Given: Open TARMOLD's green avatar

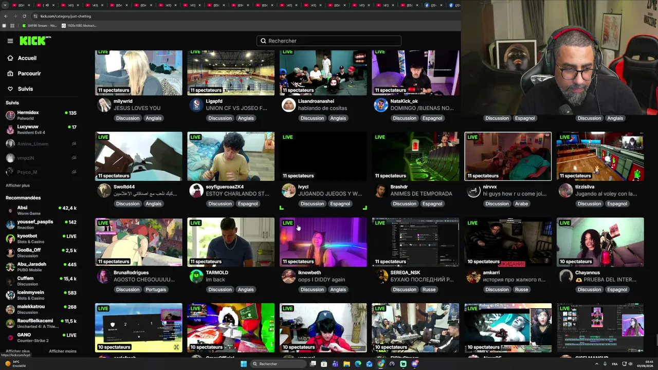Looking at the screenshot, I should (x=196, y=276).
